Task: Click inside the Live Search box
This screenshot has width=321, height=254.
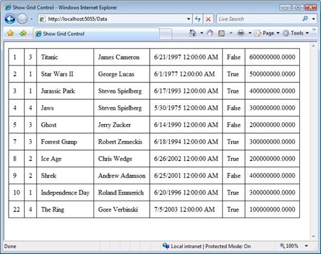Action: tap(258, 19)
